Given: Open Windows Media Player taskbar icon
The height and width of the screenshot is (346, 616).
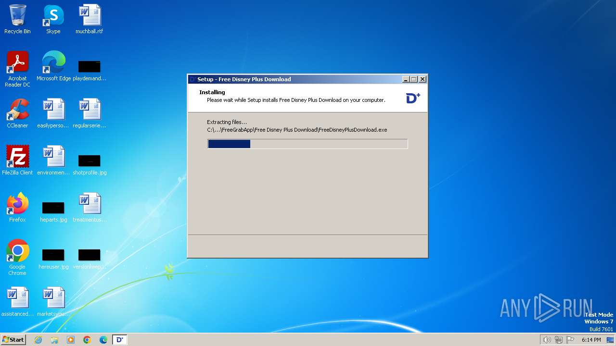Looking at the screenshot, I should click(71, 340).
